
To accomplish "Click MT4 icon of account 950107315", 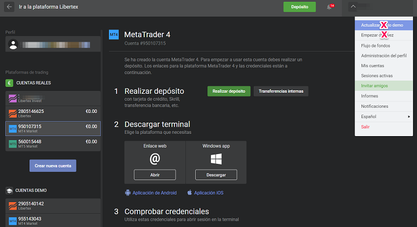I will pyautogui.click(x=13, y=129).
